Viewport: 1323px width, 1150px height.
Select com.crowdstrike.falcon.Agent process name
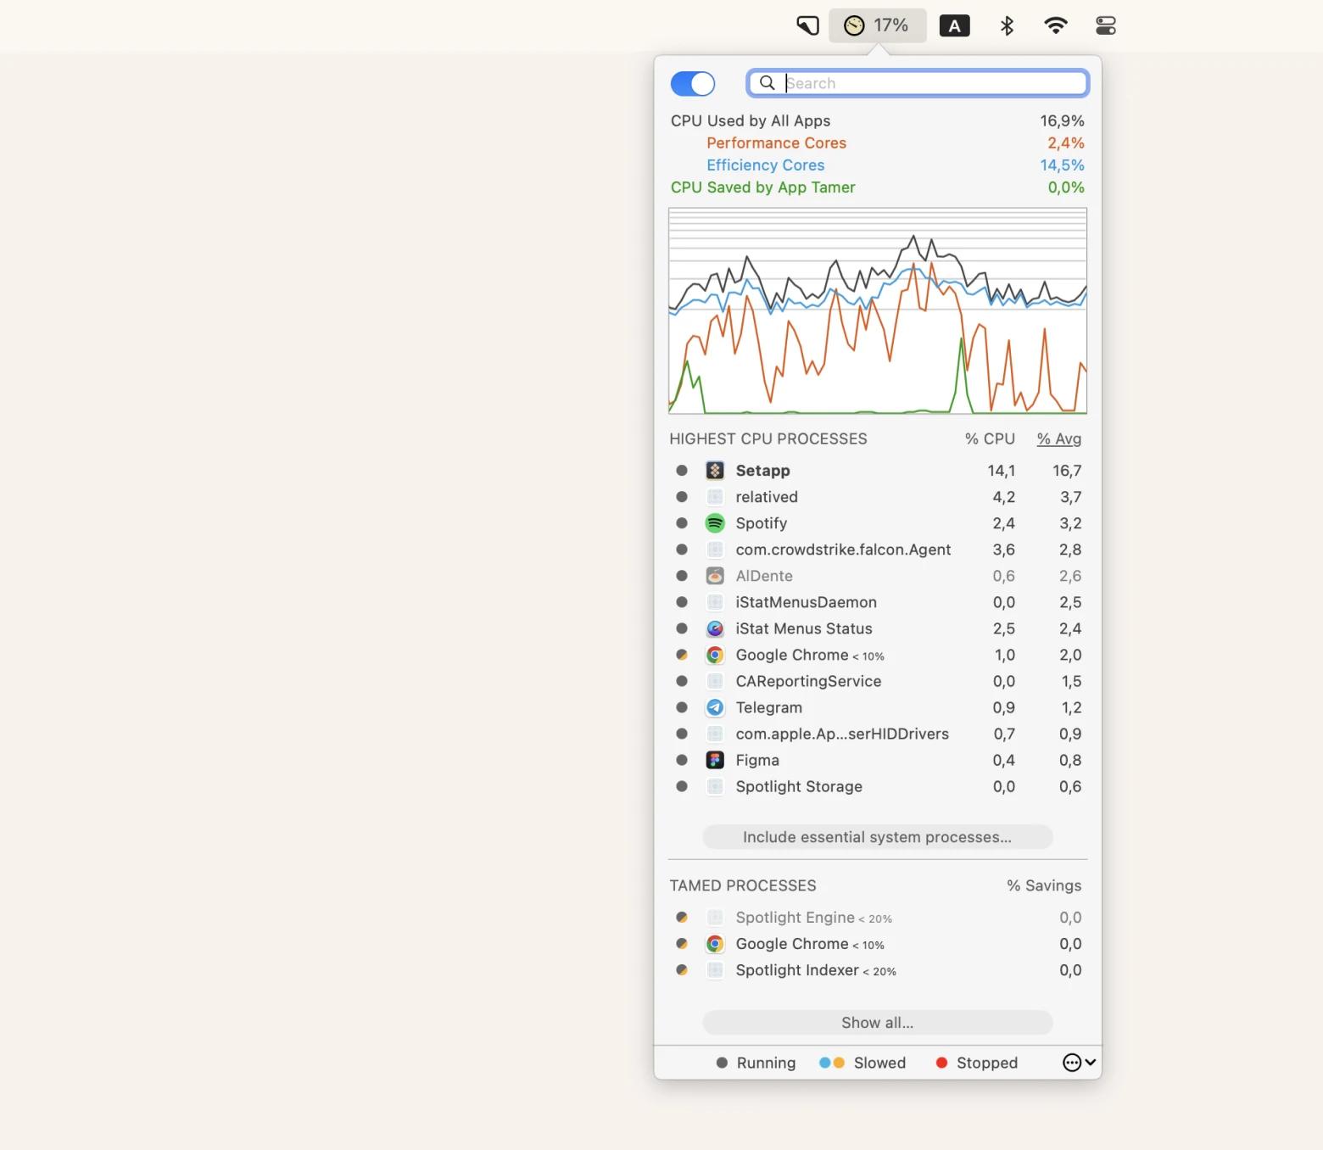843,550
